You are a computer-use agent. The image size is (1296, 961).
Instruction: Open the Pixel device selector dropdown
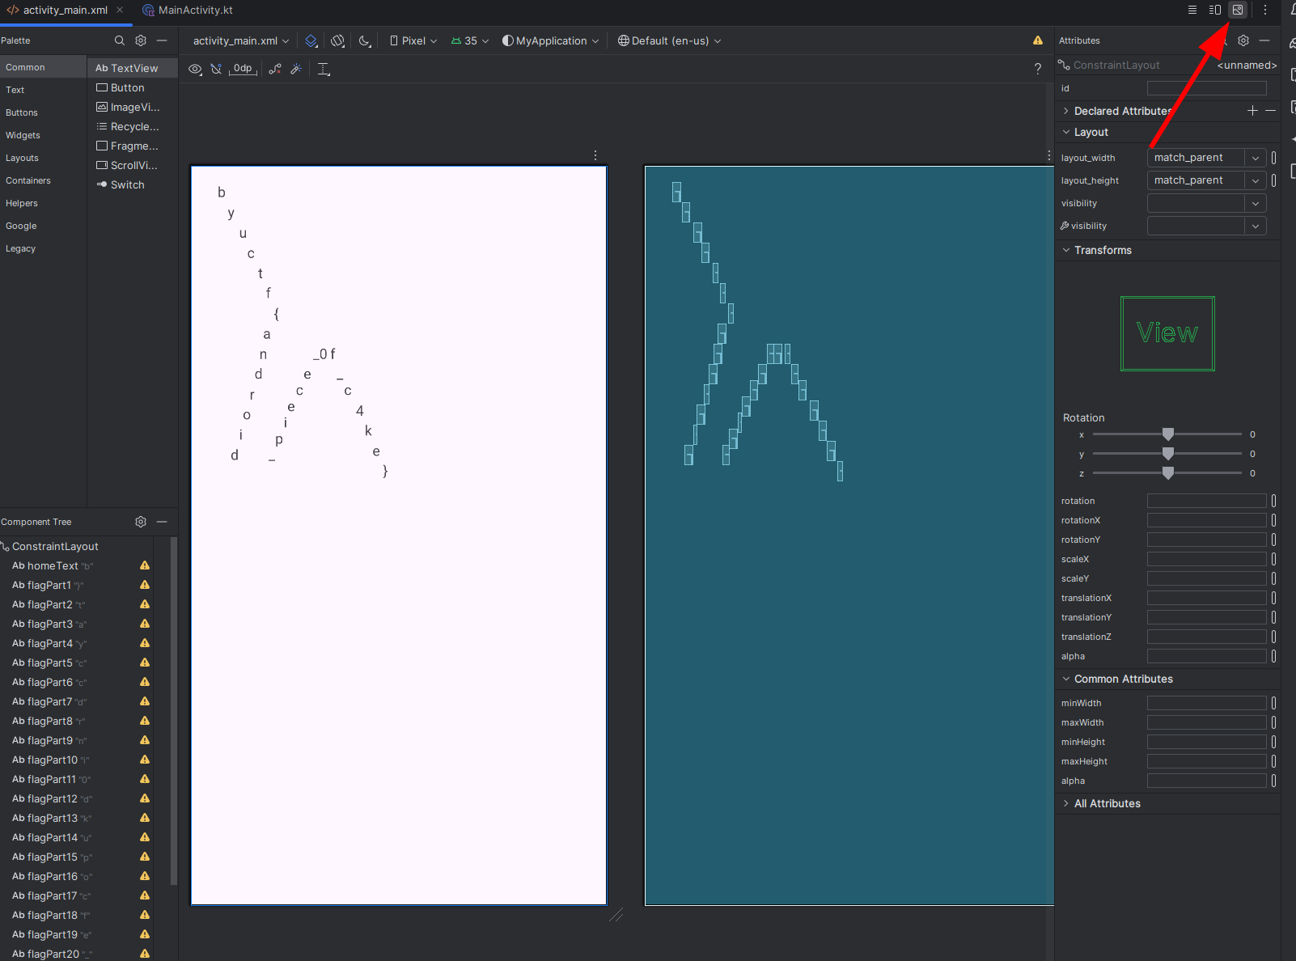(413, 40)
